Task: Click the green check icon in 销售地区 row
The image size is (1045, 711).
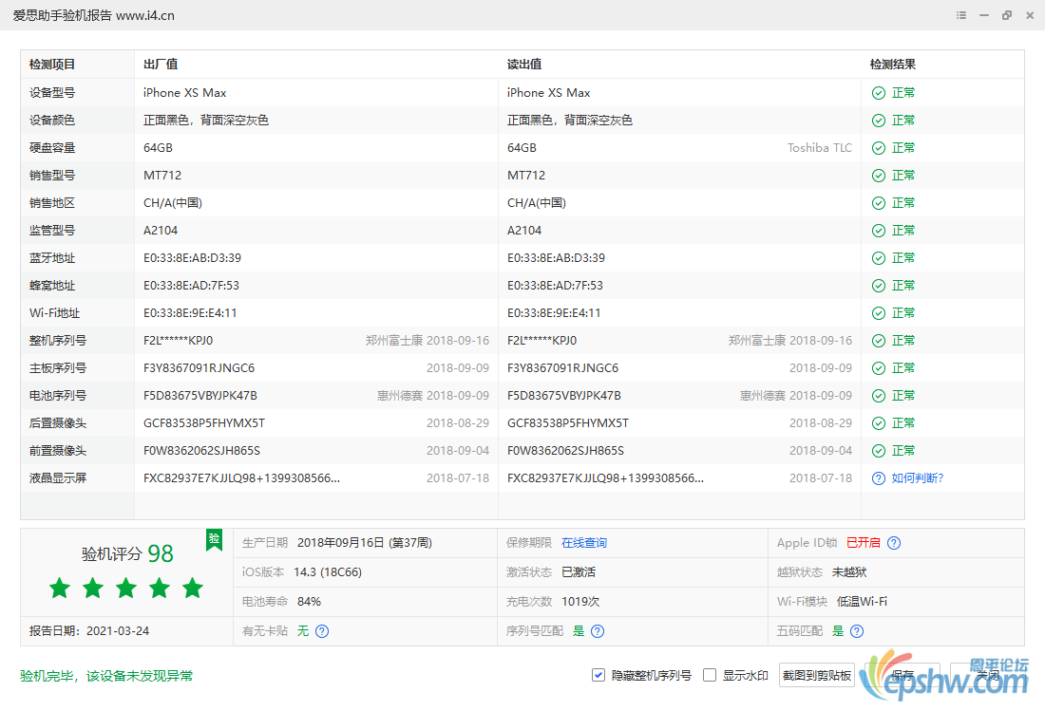Action: (x=879, y=203)
